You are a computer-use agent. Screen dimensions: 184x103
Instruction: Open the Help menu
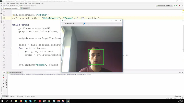coord(42,3)
